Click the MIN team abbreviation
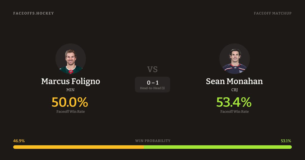305x160 pixels. (71, 90)
